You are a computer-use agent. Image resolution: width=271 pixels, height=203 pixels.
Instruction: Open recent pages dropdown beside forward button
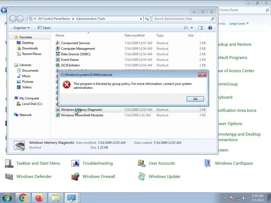tap(25, 19)
